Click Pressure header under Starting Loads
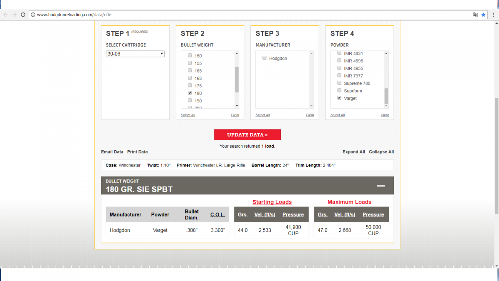 coord(293,215)
